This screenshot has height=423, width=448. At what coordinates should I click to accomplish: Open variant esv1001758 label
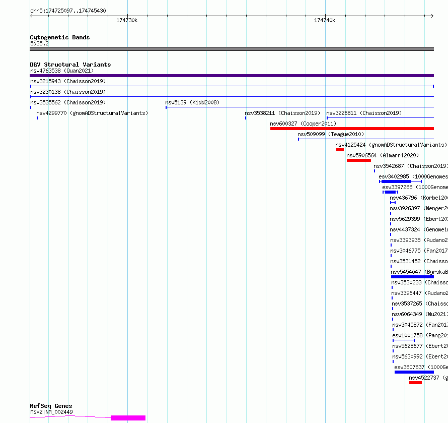(420, 335)
